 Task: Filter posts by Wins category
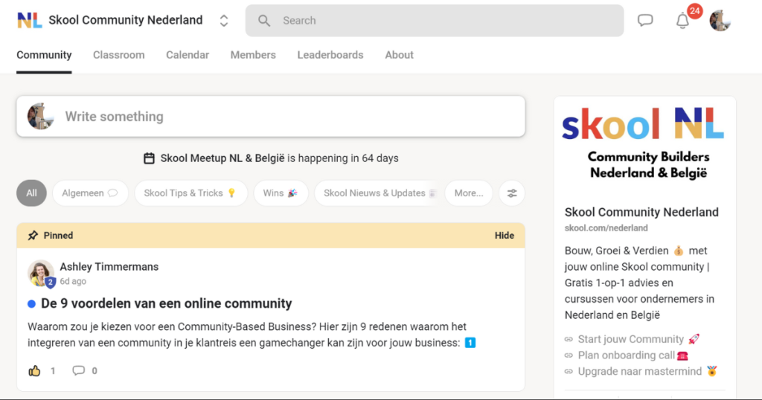[281, 193]
